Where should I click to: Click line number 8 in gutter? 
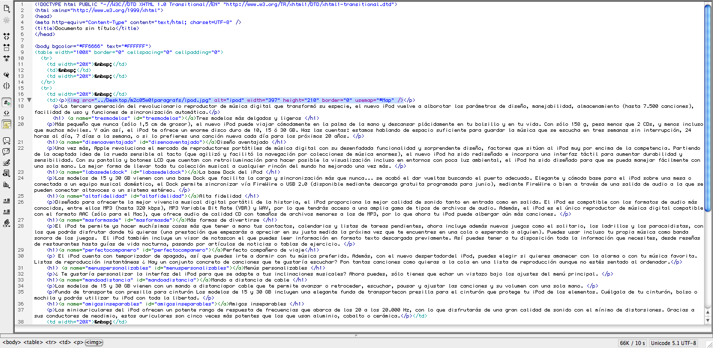click(21, 46)
